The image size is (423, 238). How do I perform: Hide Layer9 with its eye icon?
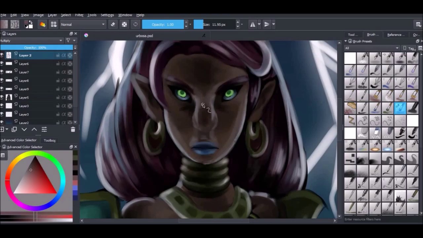point(2,89)
